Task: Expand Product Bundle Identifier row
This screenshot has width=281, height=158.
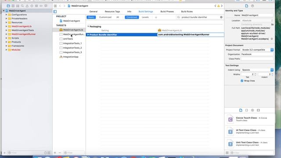Action: [88, 35]
